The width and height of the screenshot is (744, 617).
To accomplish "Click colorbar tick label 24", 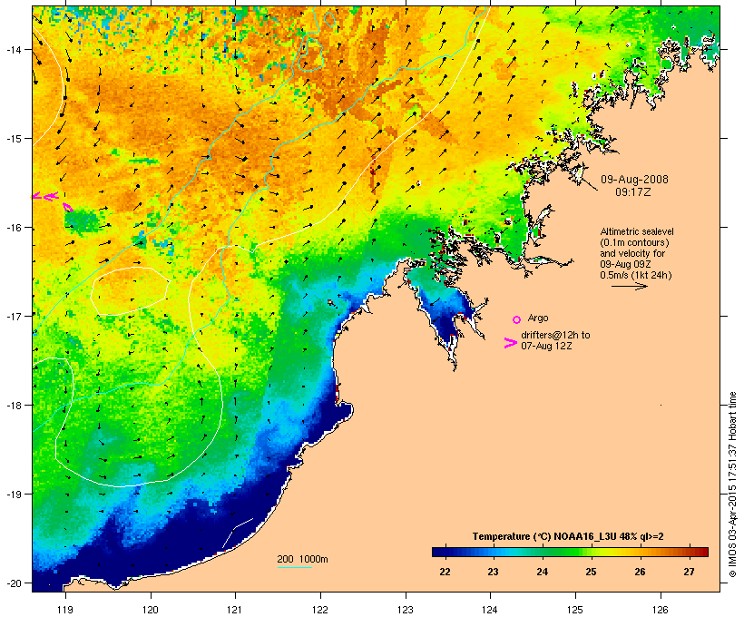I will 543,572.
